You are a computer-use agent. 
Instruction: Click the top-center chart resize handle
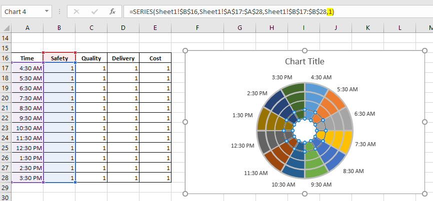[x=304, y=50]
